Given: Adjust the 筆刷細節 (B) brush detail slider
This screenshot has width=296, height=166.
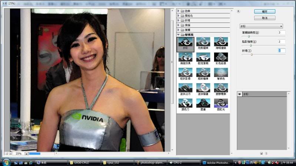Looking at the screenshot, I should pyautogui.click(x=249, y=36).
